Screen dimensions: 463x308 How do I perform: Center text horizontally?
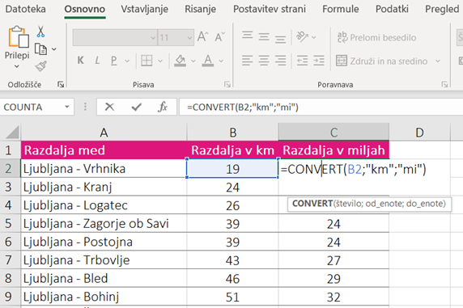[x=264, y=61]
